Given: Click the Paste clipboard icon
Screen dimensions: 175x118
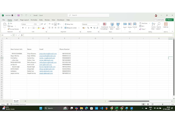Looking at the screenshot, I should [5, 24].
